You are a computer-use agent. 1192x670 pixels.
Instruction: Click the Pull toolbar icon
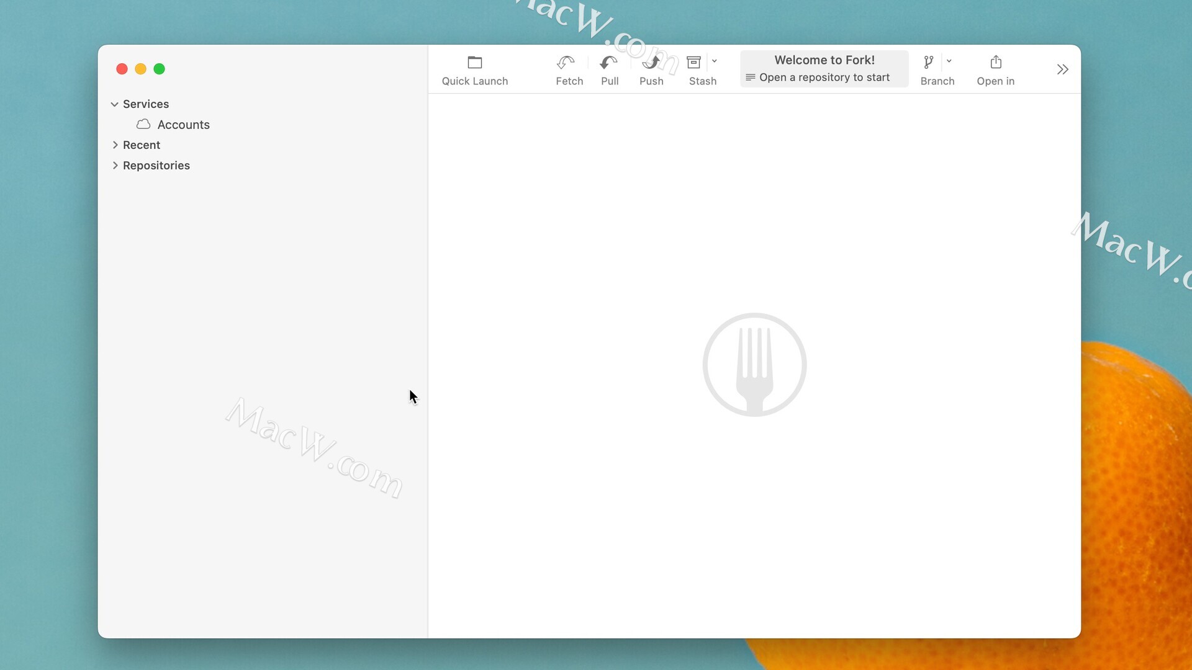609,63
